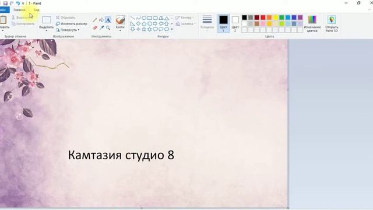Choose the five-point star shape

[144, 29]
